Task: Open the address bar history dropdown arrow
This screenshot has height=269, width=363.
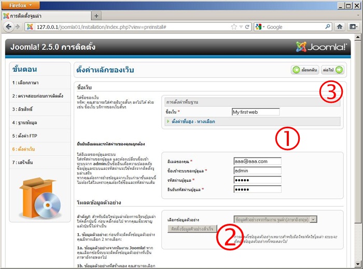Action: (x=241, y=27)
